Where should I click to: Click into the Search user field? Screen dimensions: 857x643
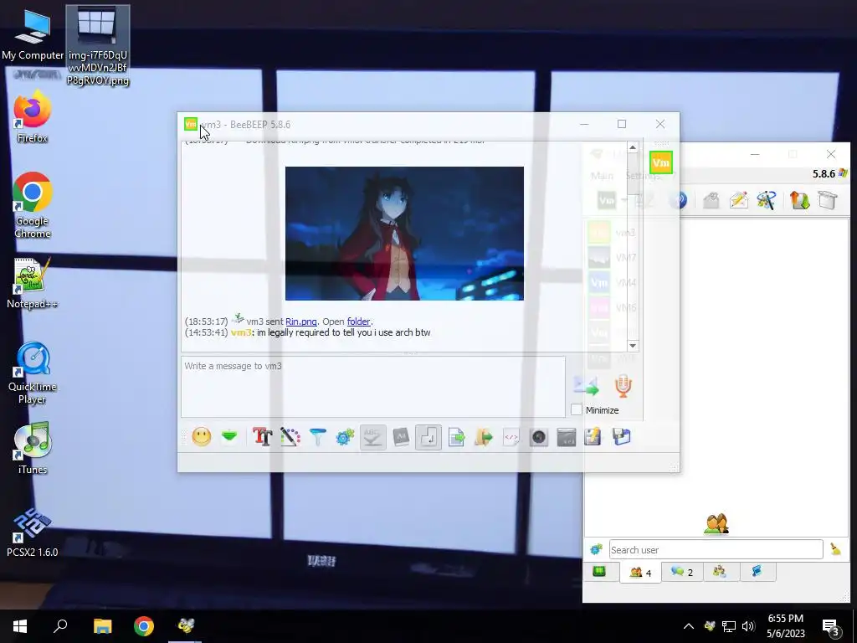(716, 549)
